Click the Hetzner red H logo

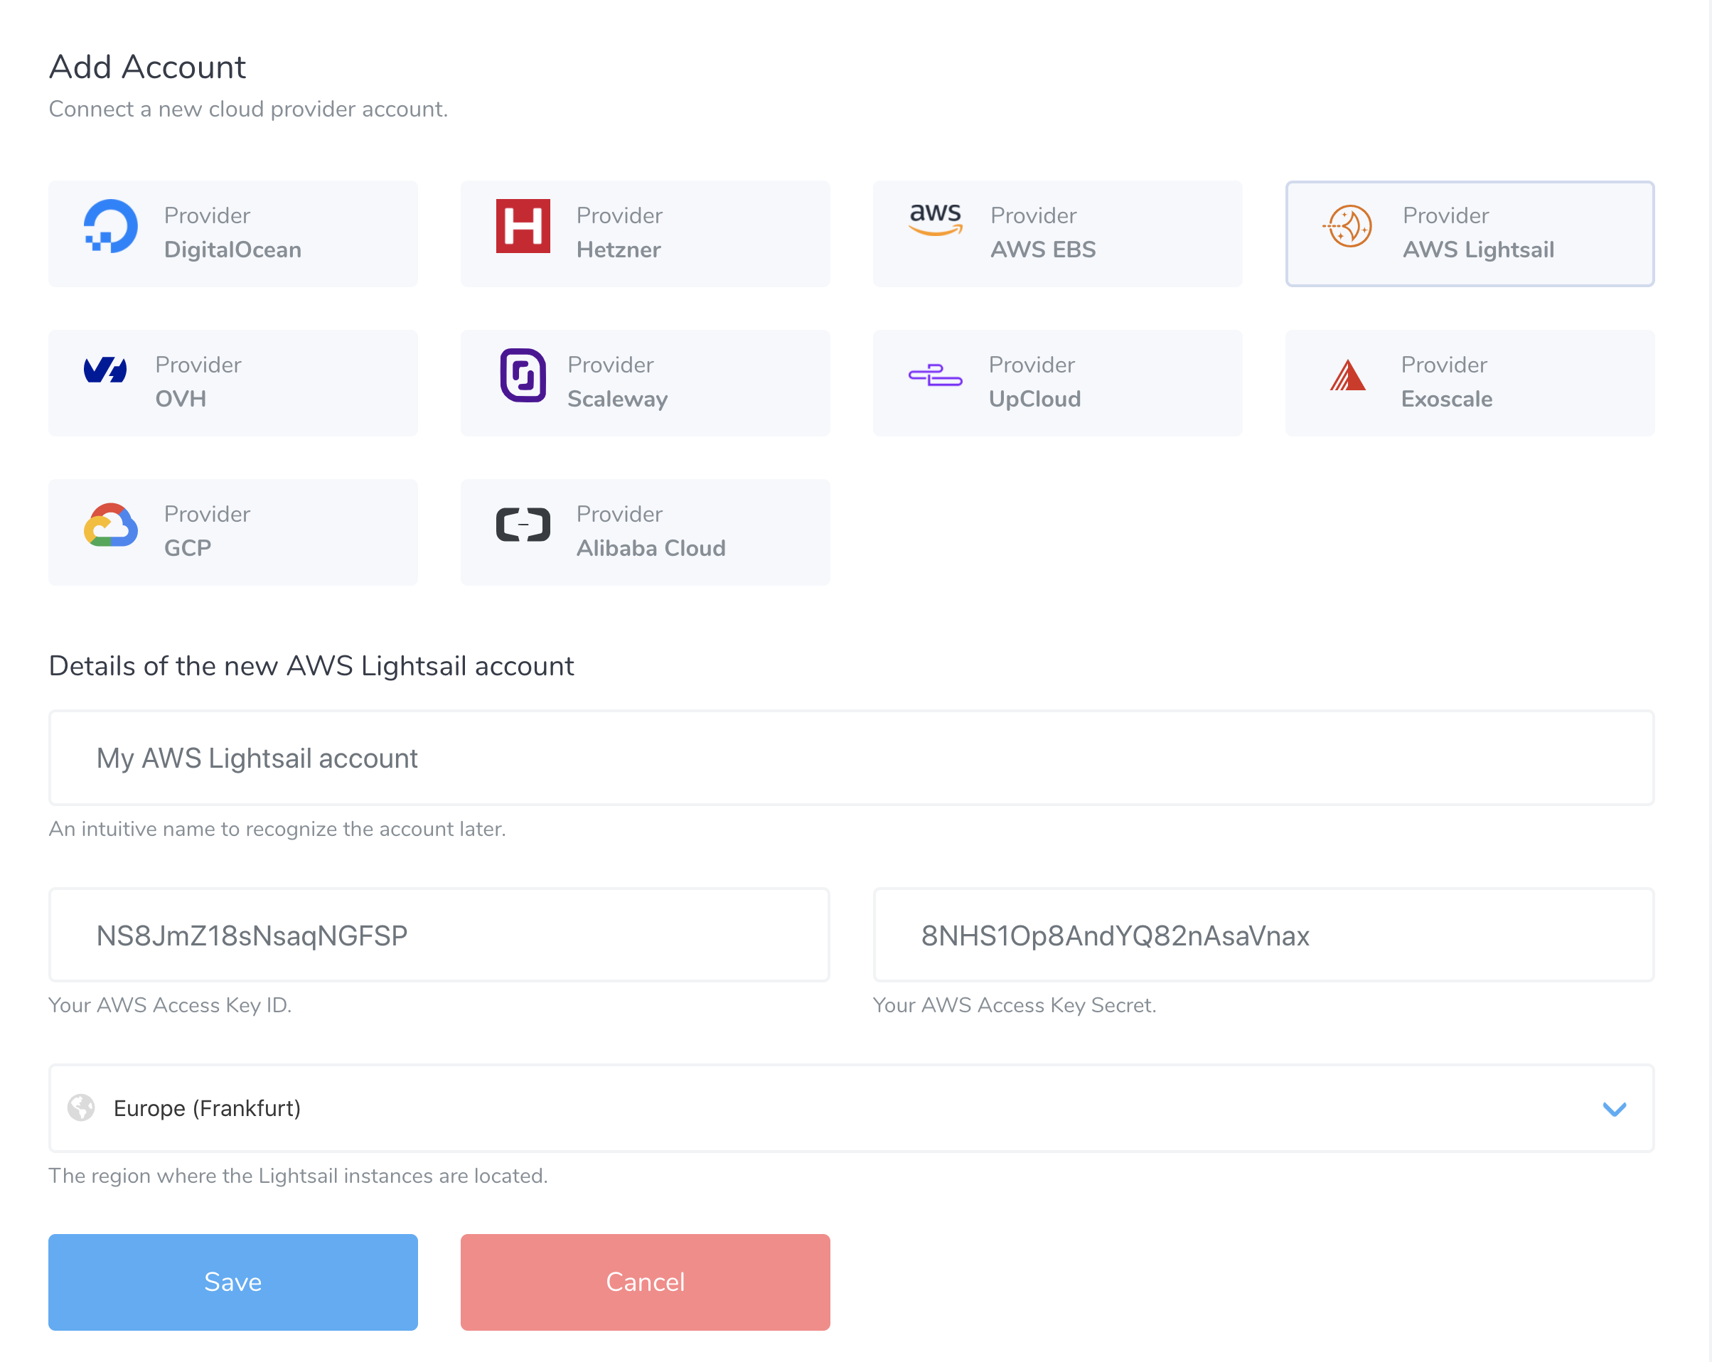523,226
